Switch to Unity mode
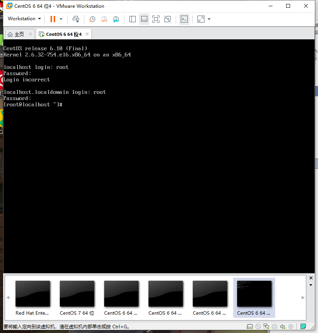318x333 pixels. (x=168, y=19)
